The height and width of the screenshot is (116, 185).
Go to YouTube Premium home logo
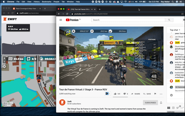click(72, 20)
